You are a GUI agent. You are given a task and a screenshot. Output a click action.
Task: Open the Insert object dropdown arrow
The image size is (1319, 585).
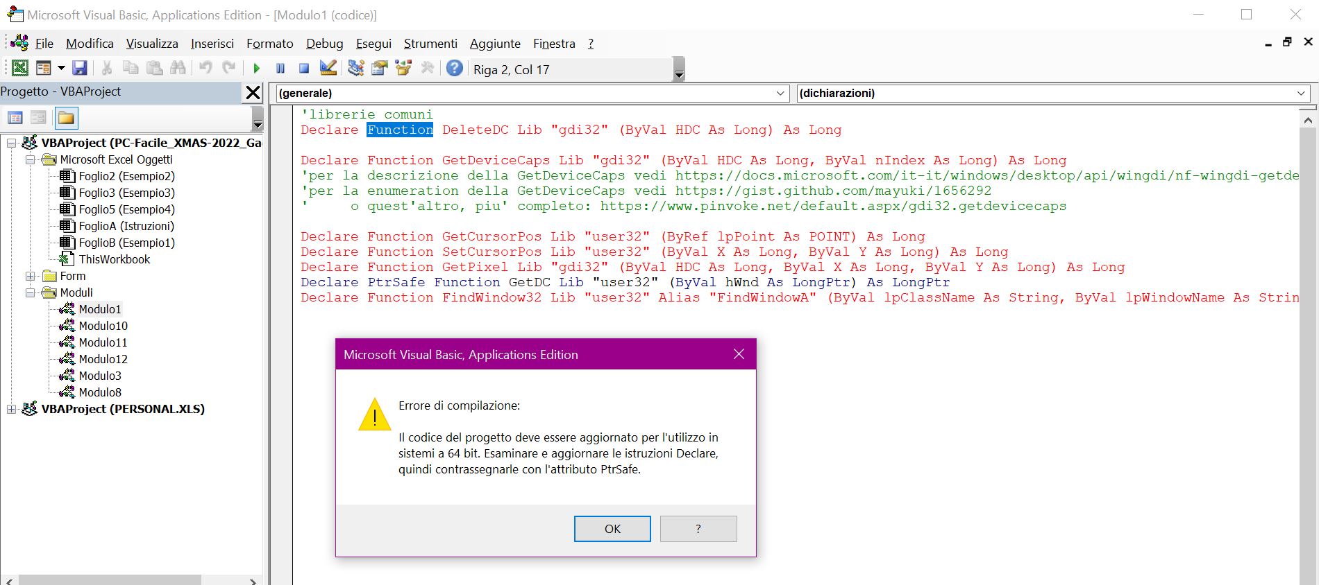pyautogui.click(x=61, y=68)
